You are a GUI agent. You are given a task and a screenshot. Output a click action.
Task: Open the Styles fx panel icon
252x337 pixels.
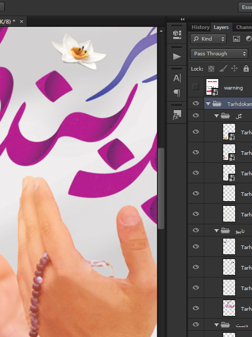pyautogui.click(x=177, y=115)
